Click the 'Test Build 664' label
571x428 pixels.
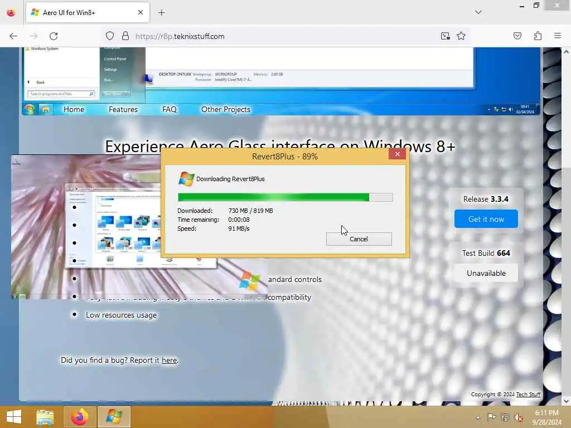point(486,254)
